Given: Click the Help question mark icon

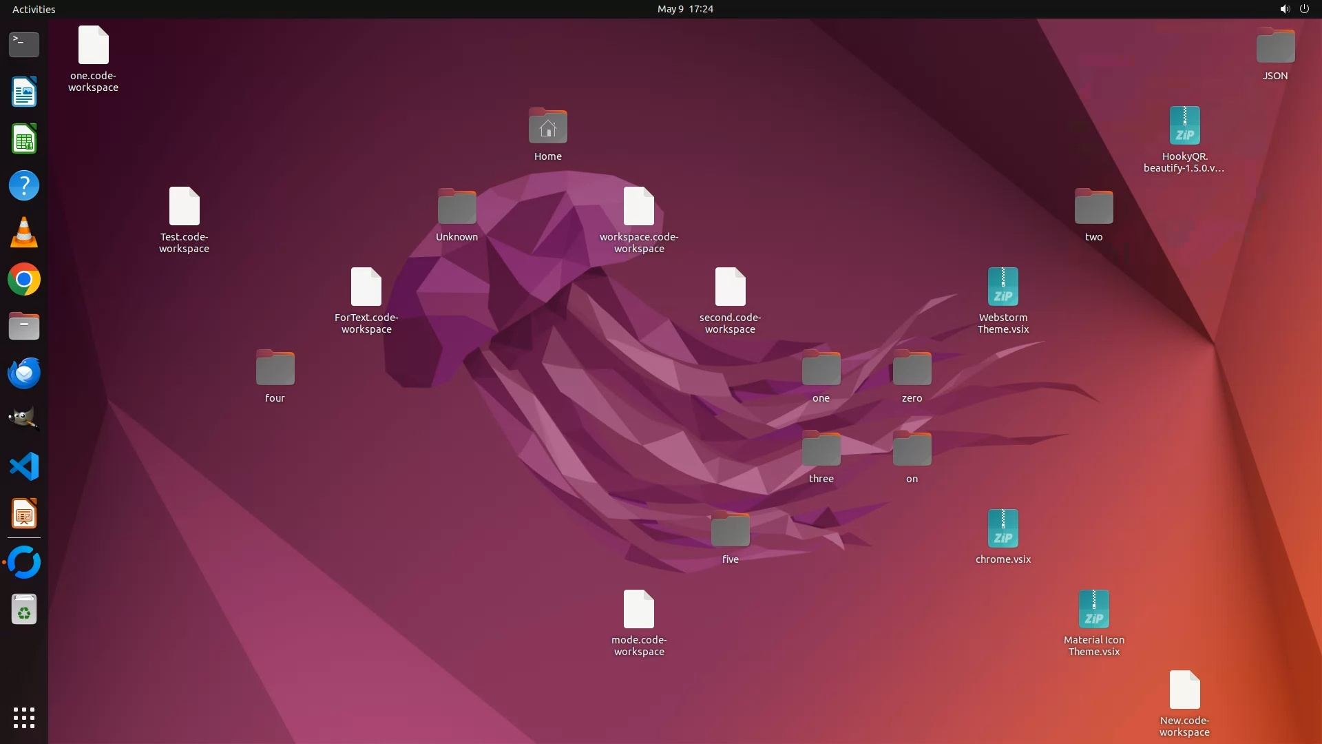Looking at the screenshot, I should 24,186.
